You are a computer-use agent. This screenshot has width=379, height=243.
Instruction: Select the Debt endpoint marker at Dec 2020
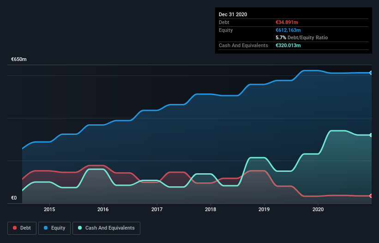pos(371,196)
